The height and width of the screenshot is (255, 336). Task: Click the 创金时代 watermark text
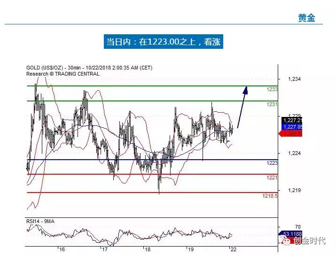point(309,241)
